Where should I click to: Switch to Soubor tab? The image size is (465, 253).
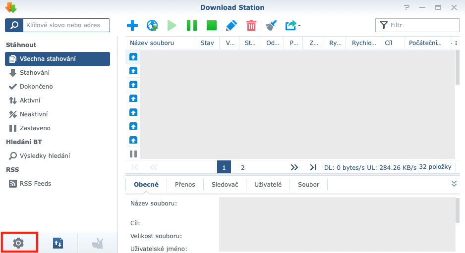[308, 185]
